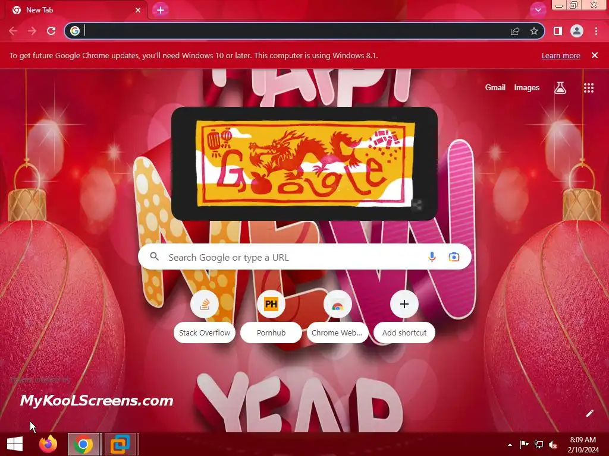609x456 pixels.
Task: Start voice search with microphone icon
Action: [x=432, y=256]
